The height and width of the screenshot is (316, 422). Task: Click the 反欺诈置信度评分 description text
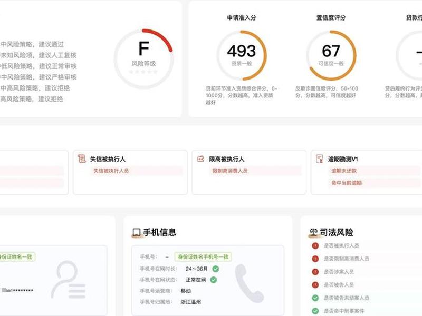(x=327, y=92)
